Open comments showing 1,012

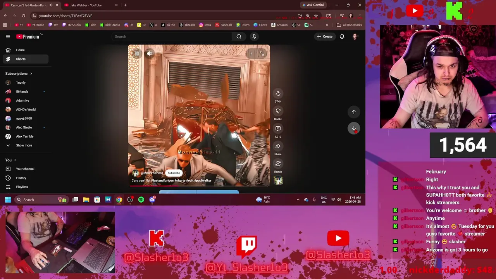pyautogui.click(x=278, y=128)
